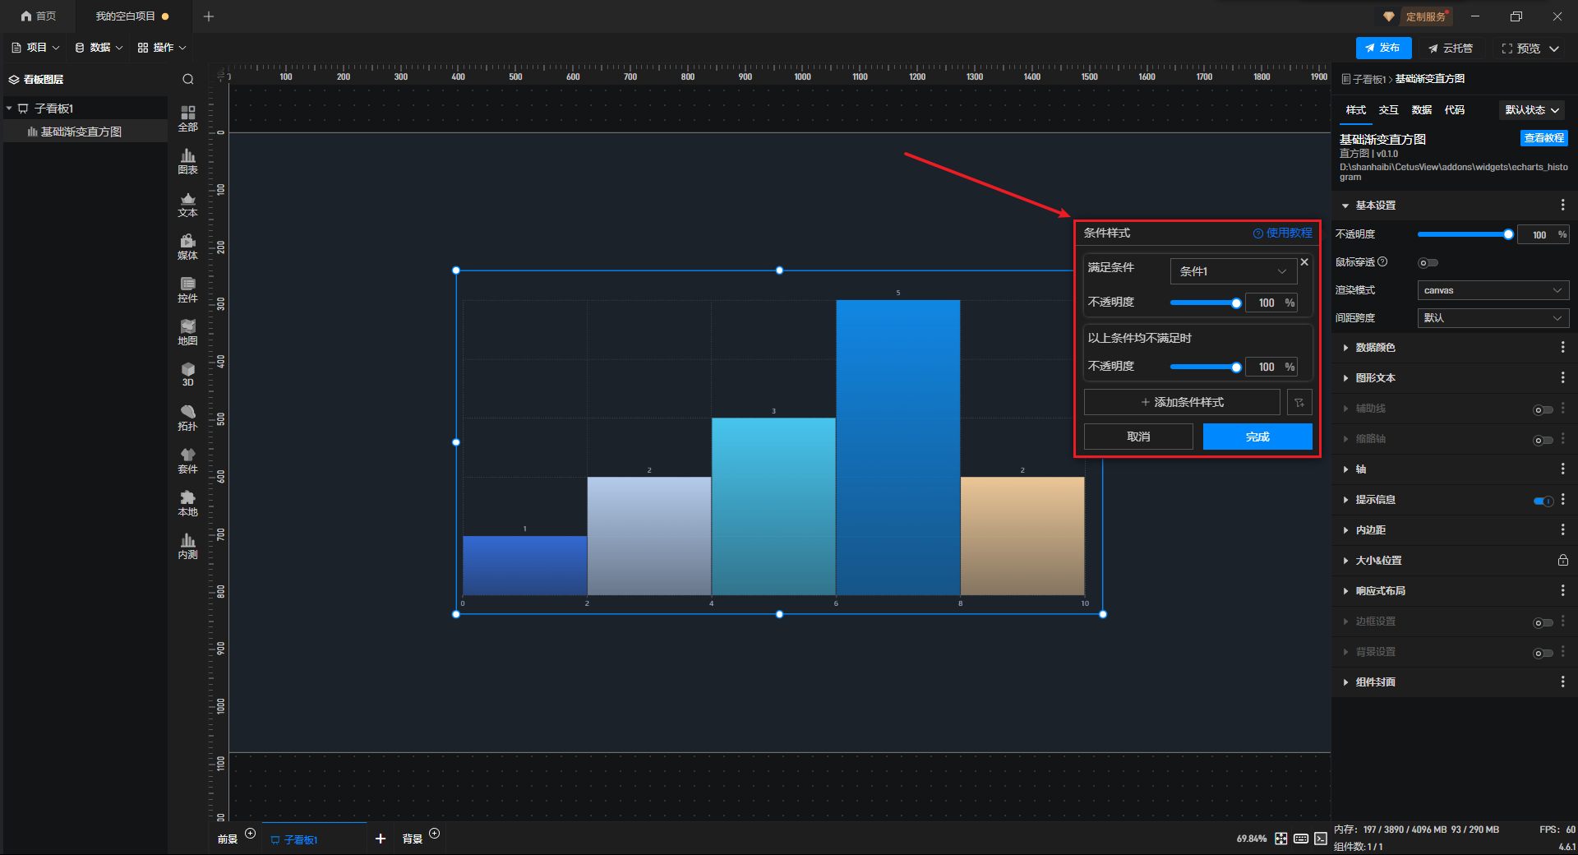Open the 操作 menu
Viewport: 1578px width, 855px height.
point(162,48)
